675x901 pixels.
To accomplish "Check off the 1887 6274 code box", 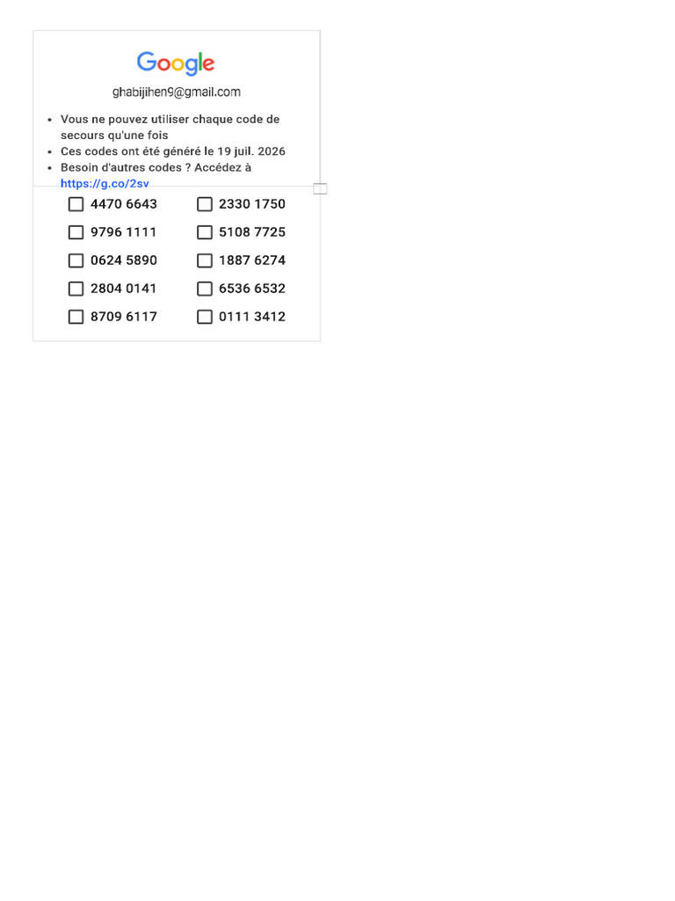I will (204, 260).
